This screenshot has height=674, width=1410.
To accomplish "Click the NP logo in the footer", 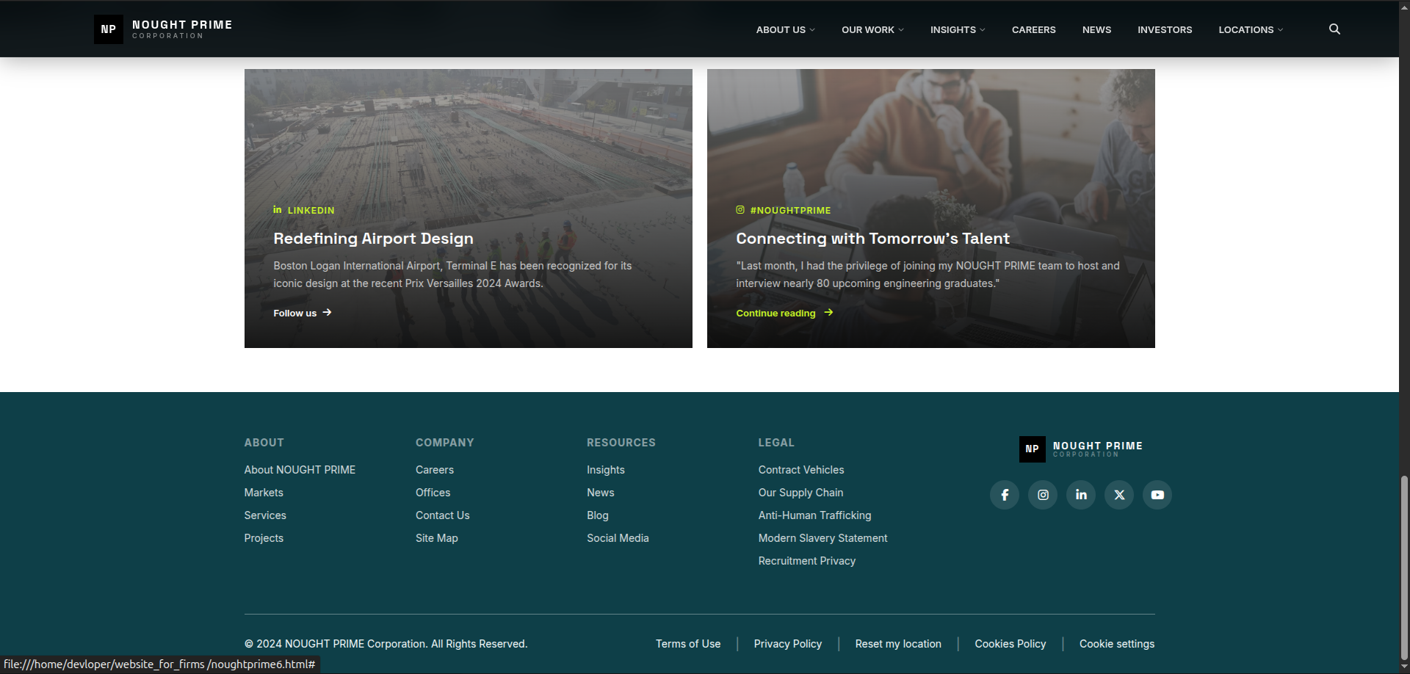I will pyautogui.click(x=1032, y=449).
